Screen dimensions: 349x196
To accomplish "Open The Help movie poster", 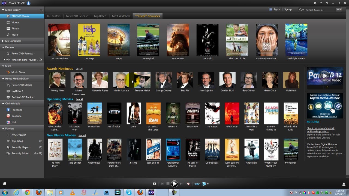I will coord(89,40).
